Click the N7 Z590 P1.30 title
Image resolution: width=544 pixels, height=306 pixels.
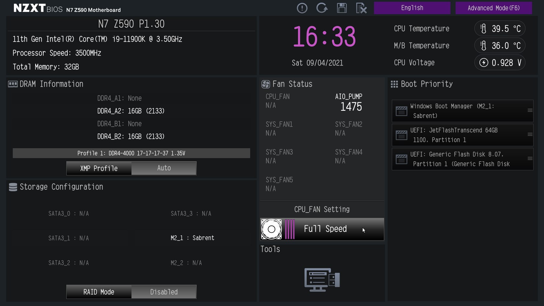pos(131,24)
